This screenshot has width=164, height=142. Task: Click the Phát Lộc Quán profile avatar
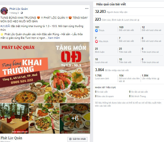4,11
